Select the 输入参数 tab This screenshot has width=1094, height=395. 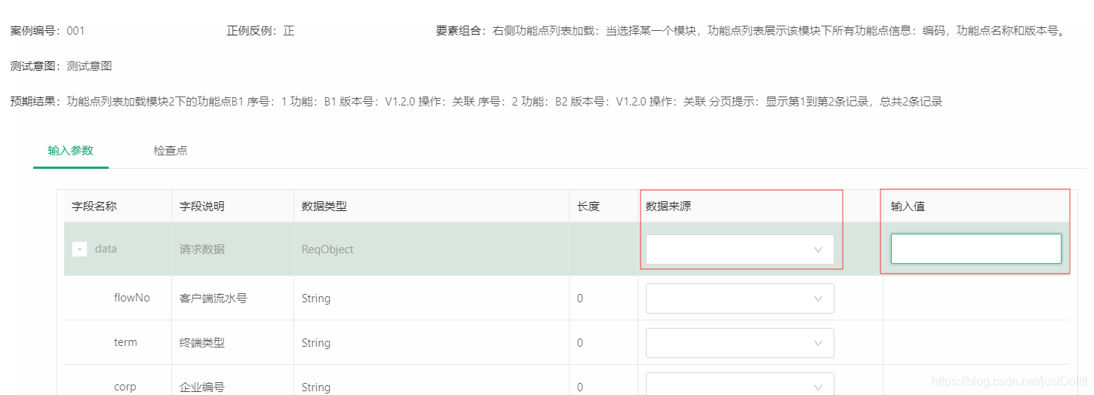[x=70, y=151]
